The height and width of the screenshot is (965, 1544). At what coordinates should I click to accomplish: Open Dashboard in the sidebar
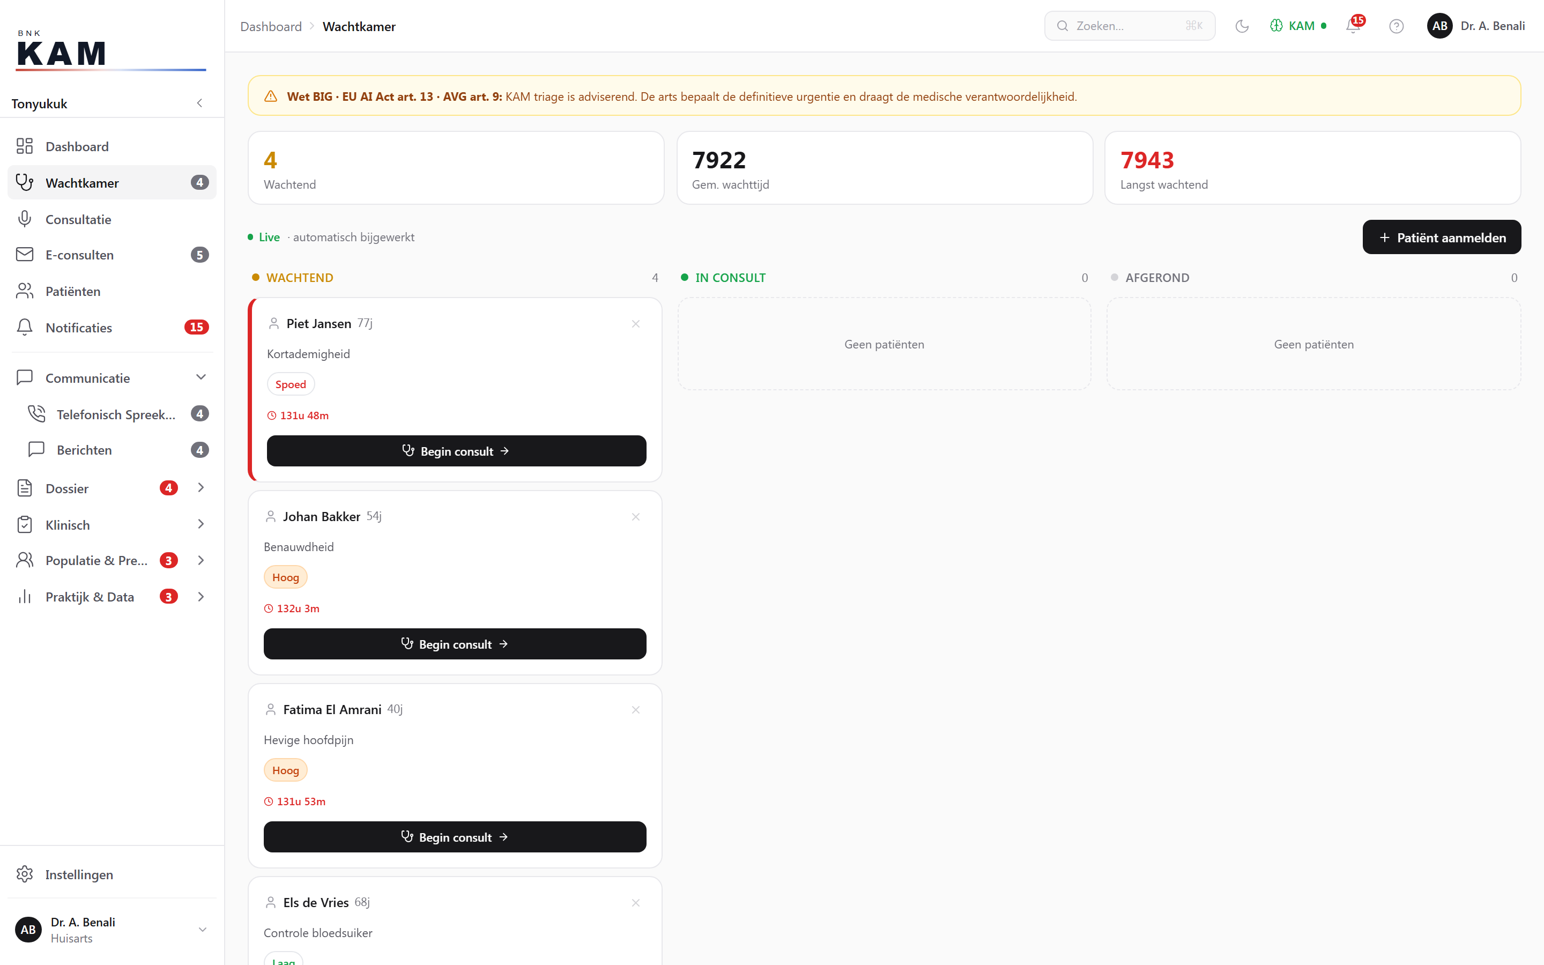tap(112, 146)
